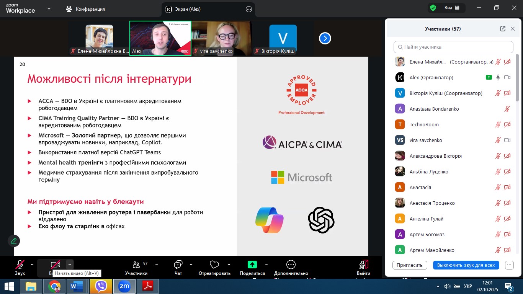This screenshot has height=294, width=523.
Task: Unmute microphone with the Звук button
Action: (x=20, y=265)
